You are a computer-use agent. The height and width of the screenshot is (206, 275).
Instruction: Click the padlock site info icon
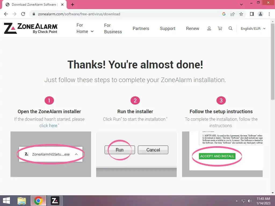click(34, 14)
